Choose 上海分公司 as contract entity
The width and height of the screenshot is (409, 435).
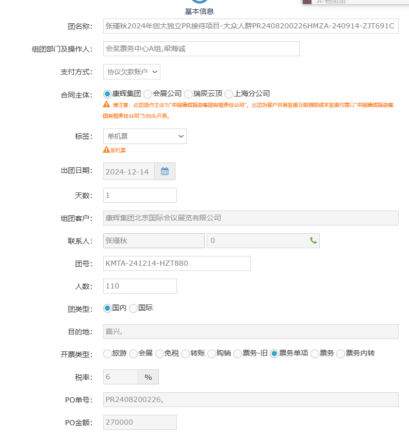(229, 94)
